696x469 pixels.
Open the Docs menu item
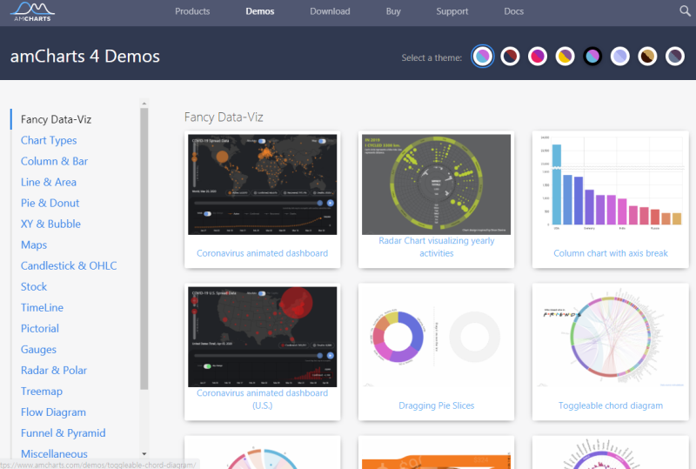(513, 11)
